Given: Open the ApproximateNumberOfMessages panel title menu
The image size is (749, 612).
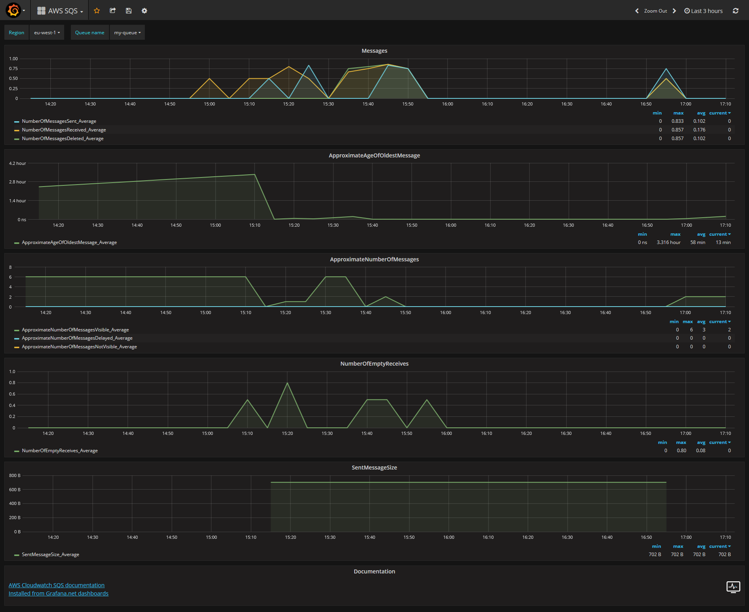Looking at the screenshot, I should (374, 259).
